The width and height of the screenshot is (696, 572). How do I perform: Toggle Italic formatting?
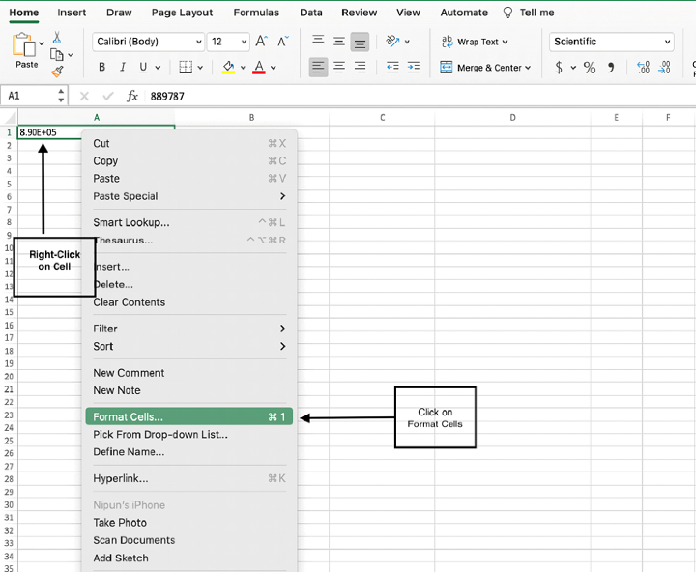123,68
